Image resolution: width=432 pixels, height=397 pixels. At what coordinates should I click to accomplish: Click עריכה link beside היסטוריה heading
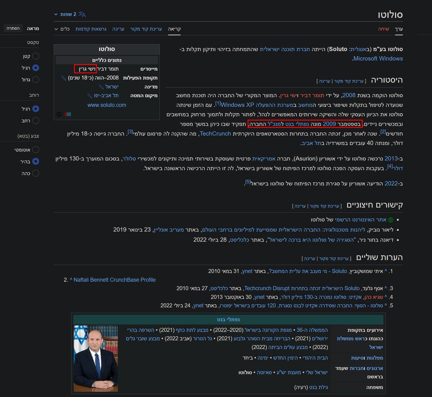click(x=325, y=81)
